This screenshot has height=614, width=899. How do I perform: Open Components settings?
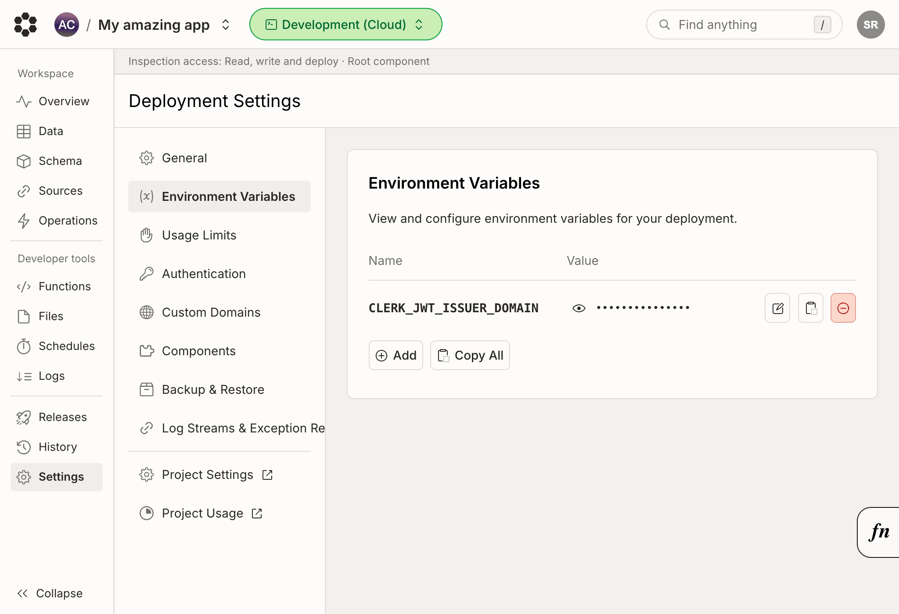(219, 351)
